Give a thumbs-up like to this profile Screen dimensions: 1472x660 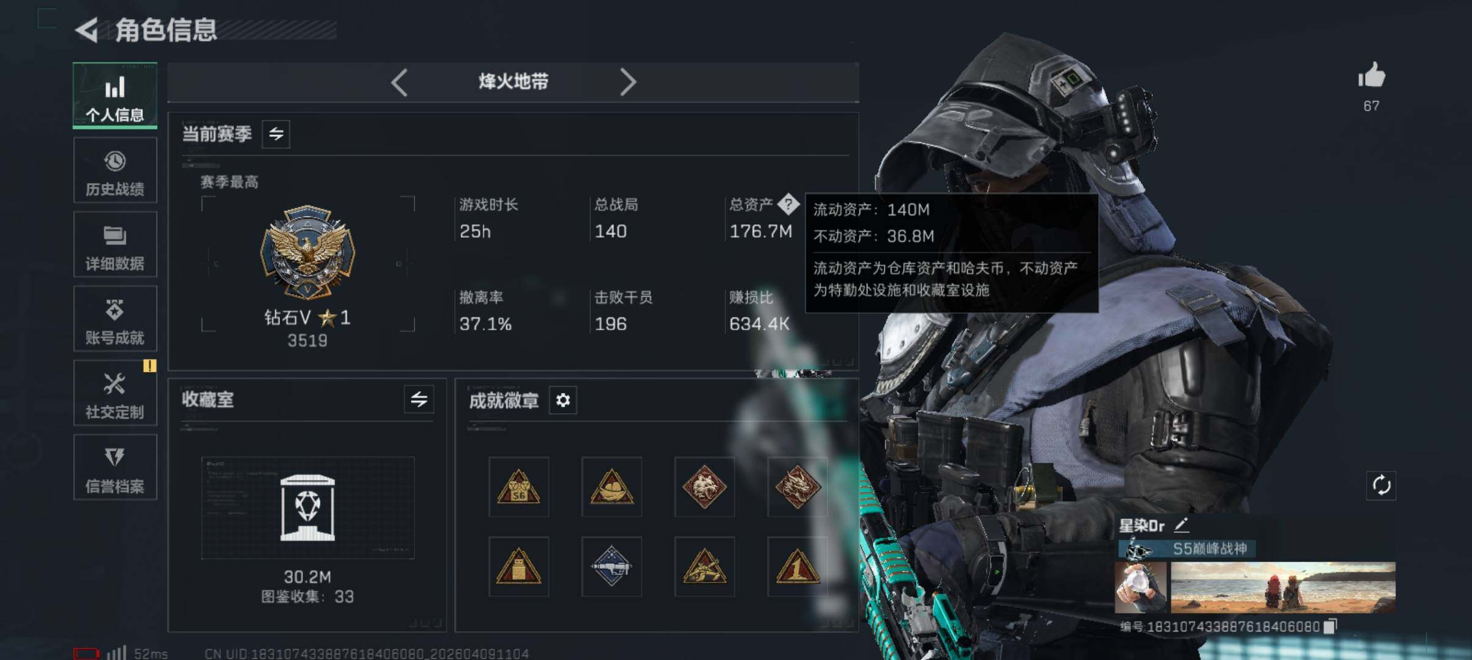coord(1371,76)
